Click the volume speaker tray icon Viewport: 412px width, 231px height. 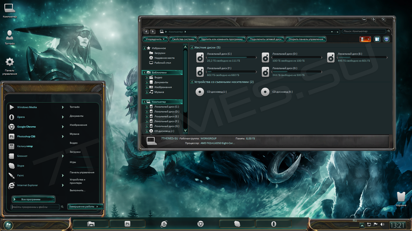tap(382, 225)
